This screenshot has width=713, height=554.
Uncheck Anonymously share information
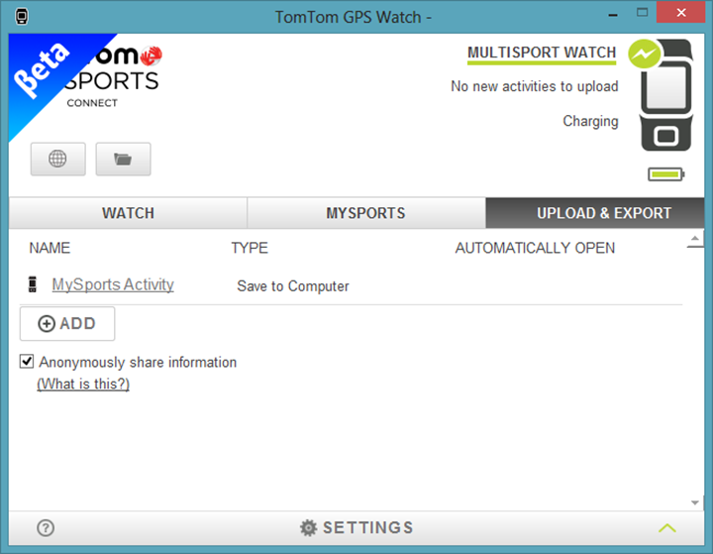point(27,362)
